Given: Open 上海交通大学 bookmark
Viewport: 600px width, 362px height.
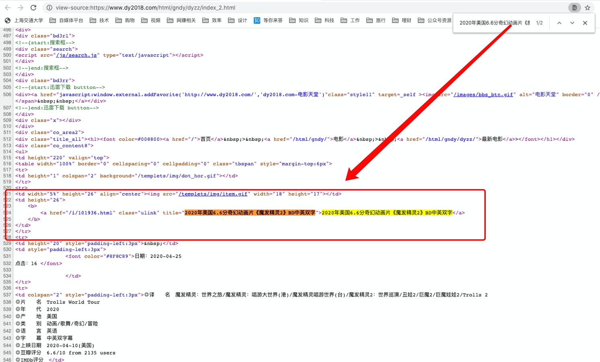Looking at the screenshot, I should pyautogui.click(x=24, y=21).
